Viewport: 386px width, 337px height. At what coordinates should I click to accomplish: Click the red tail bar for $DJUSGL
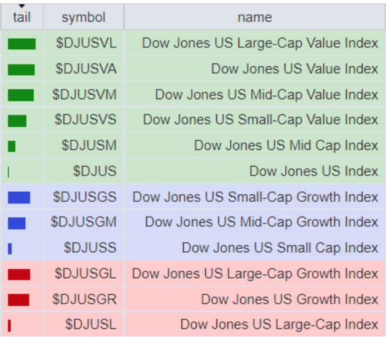point(19,274)
